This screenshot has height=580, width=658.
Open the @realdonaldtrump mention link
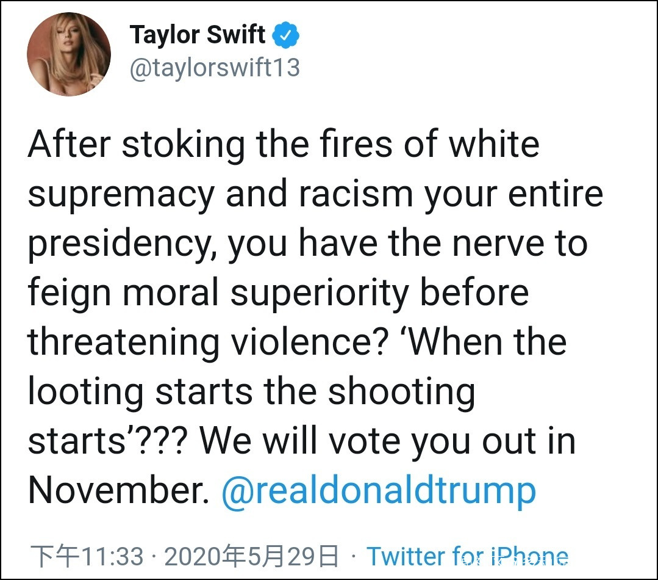378,490
